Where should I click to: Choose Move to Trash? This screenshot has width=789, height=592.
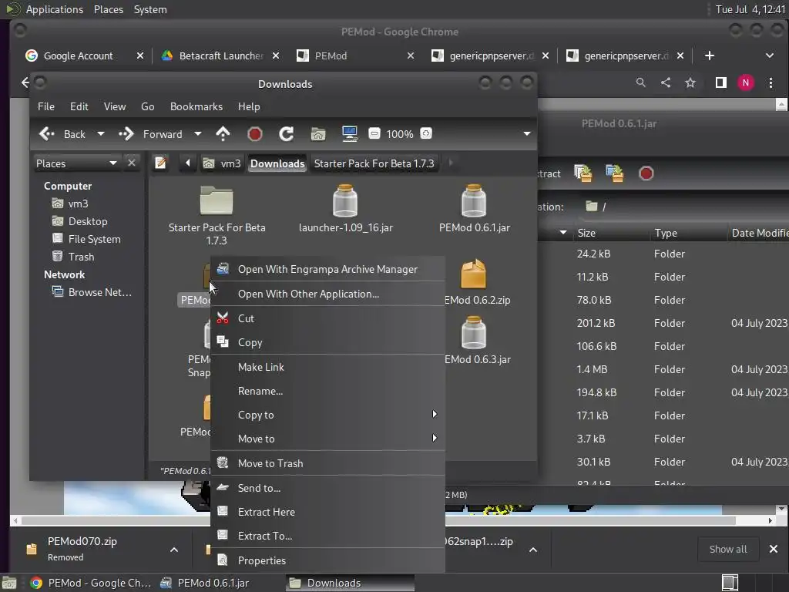[327, 463]
